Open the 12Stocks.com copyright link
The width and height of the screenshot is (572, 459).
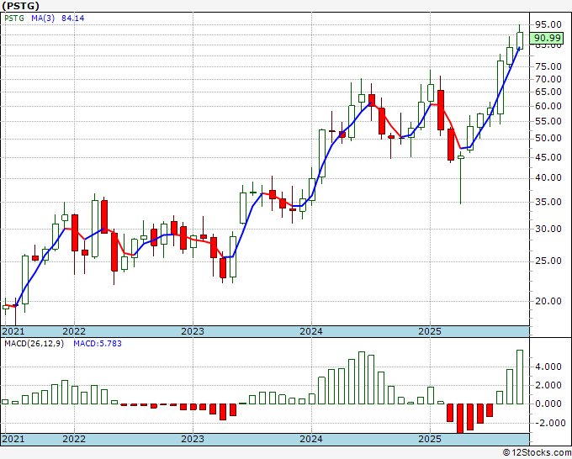(x=537, y=453)
